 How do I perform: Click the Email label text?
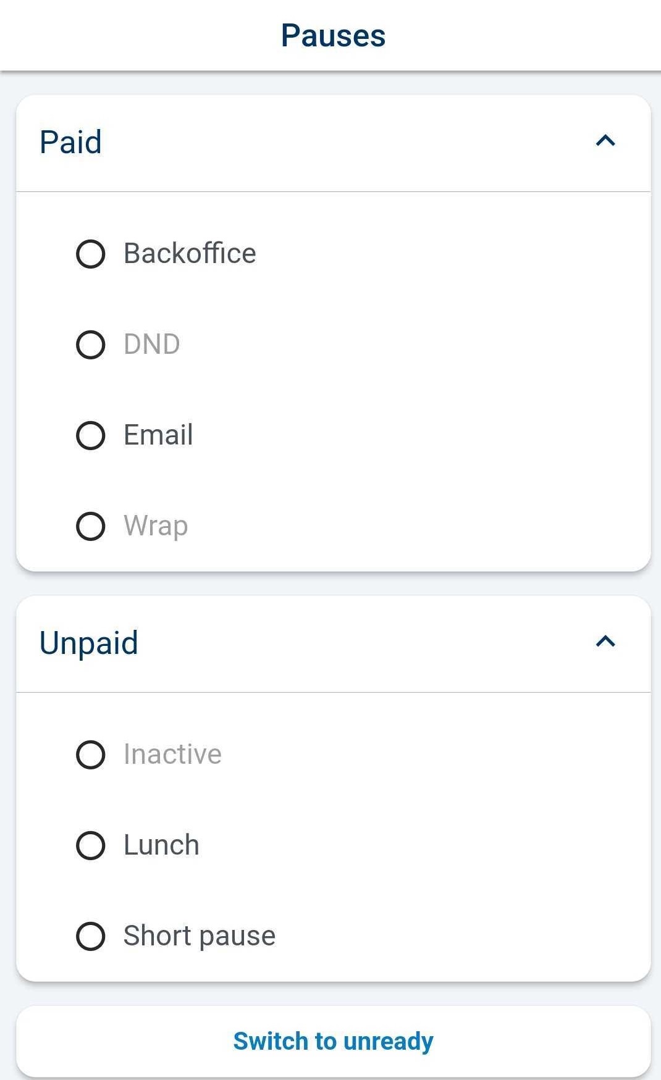158,435
